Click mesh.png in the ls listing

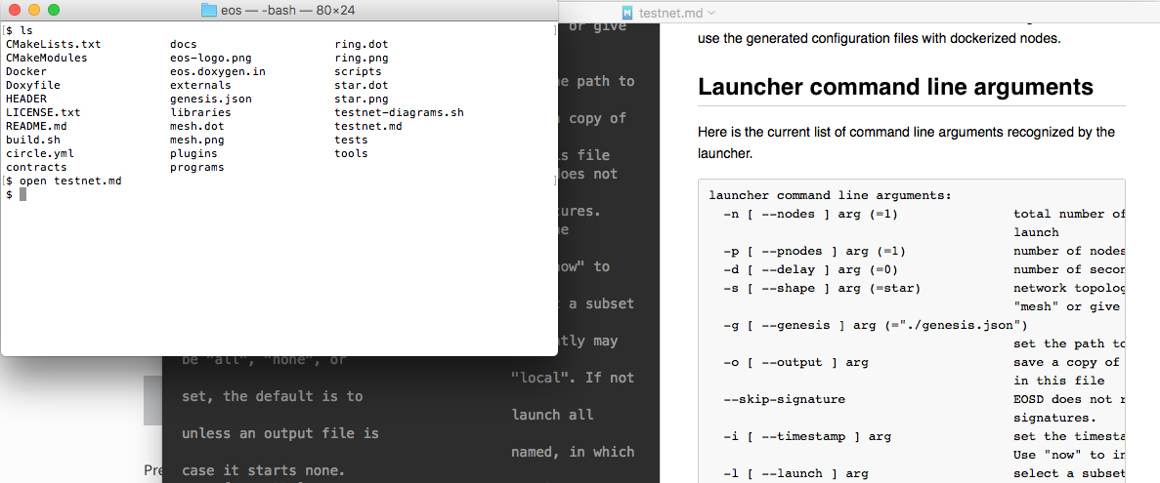coord(196,140)
